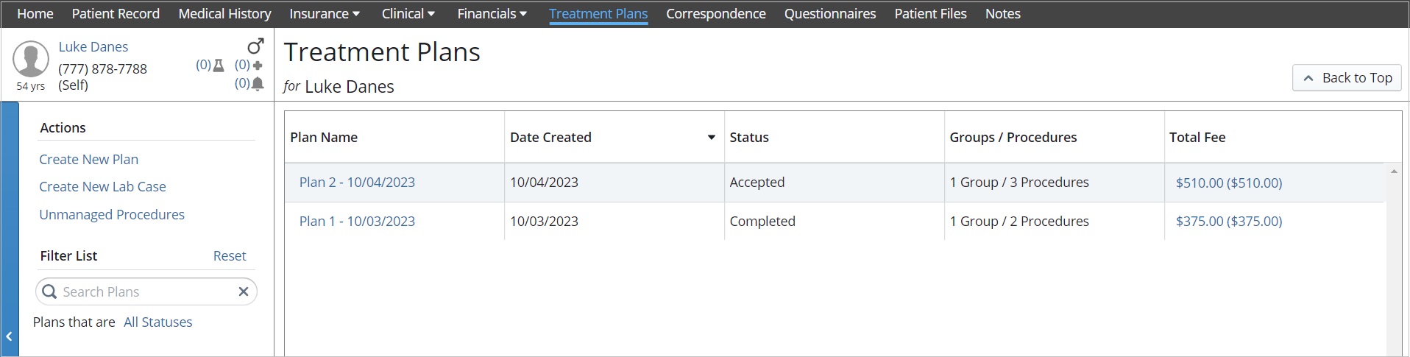This screenshot has width=1410, height=357.
Task: Sort by Date Created column arrow
Action: click(711, 138)
